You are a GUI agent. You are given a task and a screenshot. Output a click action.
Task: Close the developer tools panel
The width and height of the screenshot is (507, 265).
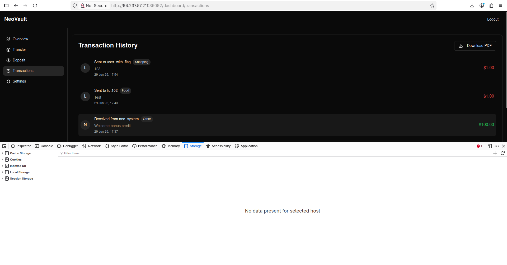coord(504,146)
